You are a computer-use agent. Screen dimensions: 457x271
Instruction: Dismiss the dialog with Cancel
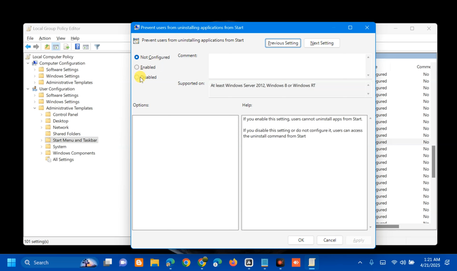330,240
